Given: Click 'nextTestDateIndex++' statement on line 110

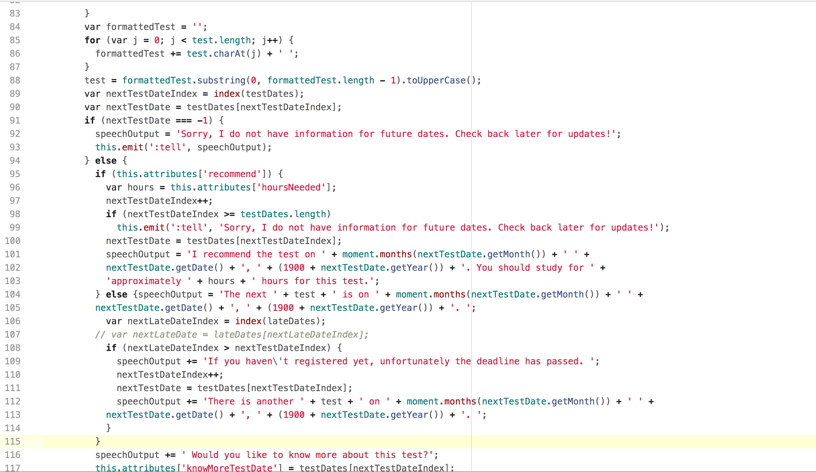Looking at the screenshot, I should point(169,375).
